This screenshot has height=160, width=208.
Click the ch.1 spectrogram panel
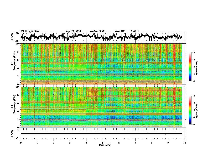point(101,64)
